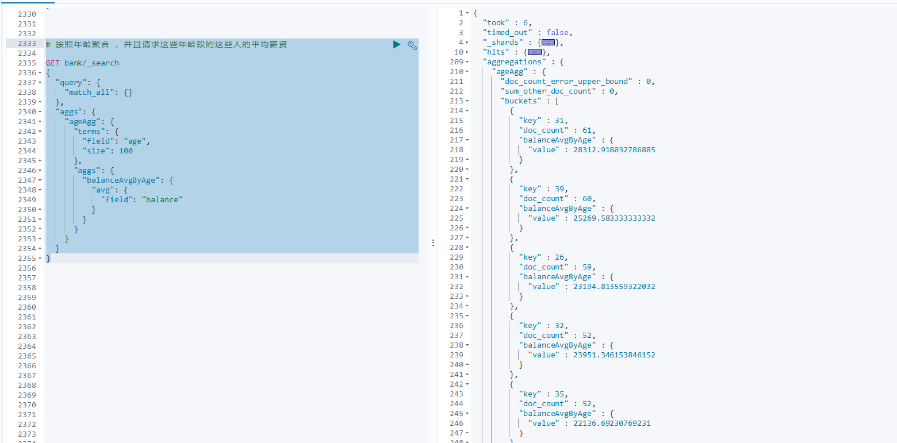Click the vertical-dots pane resize handle
The height and width of the screenshot is (443, 897).
pyautogui.click(x=433, y=243)
